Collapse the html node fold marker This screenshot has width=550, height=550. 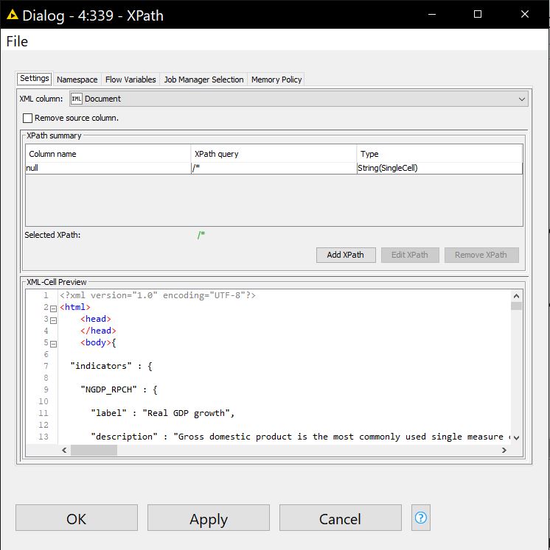(53, 309)
